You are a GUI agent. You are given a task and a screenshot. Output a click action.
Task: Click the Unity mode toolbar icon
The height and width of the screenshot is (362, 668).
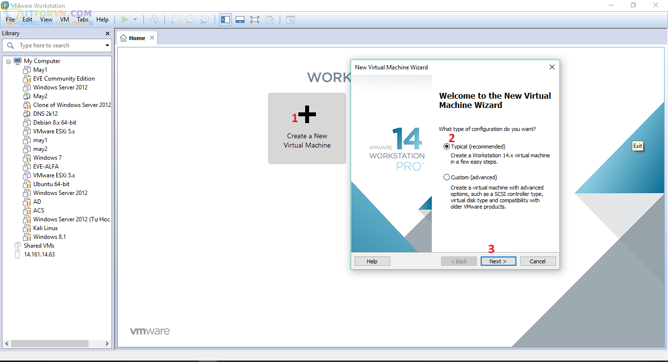269,20
